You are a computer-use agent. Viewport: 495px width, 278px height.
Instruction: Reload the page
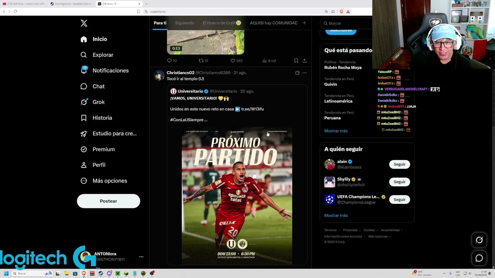point(15,12)
